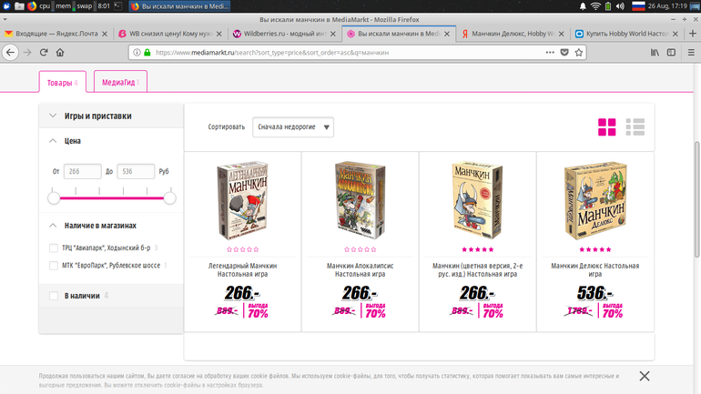Open the "МедиаГид" tab

(x=120, y=81)
